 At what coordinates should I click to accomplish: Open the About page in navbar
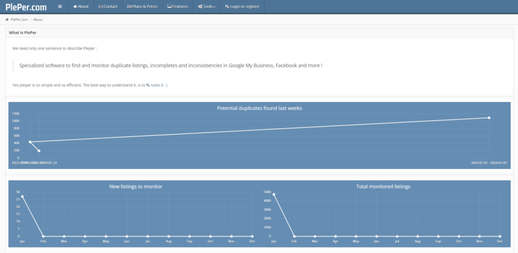81,7
